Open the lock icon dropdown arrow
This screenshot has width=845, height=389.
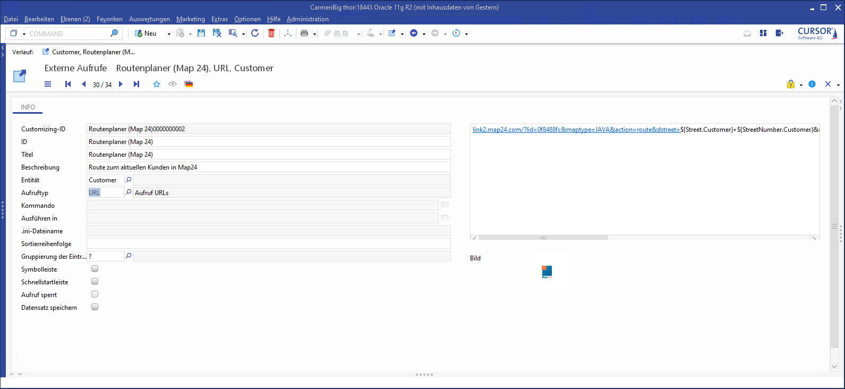pos(801,85)
